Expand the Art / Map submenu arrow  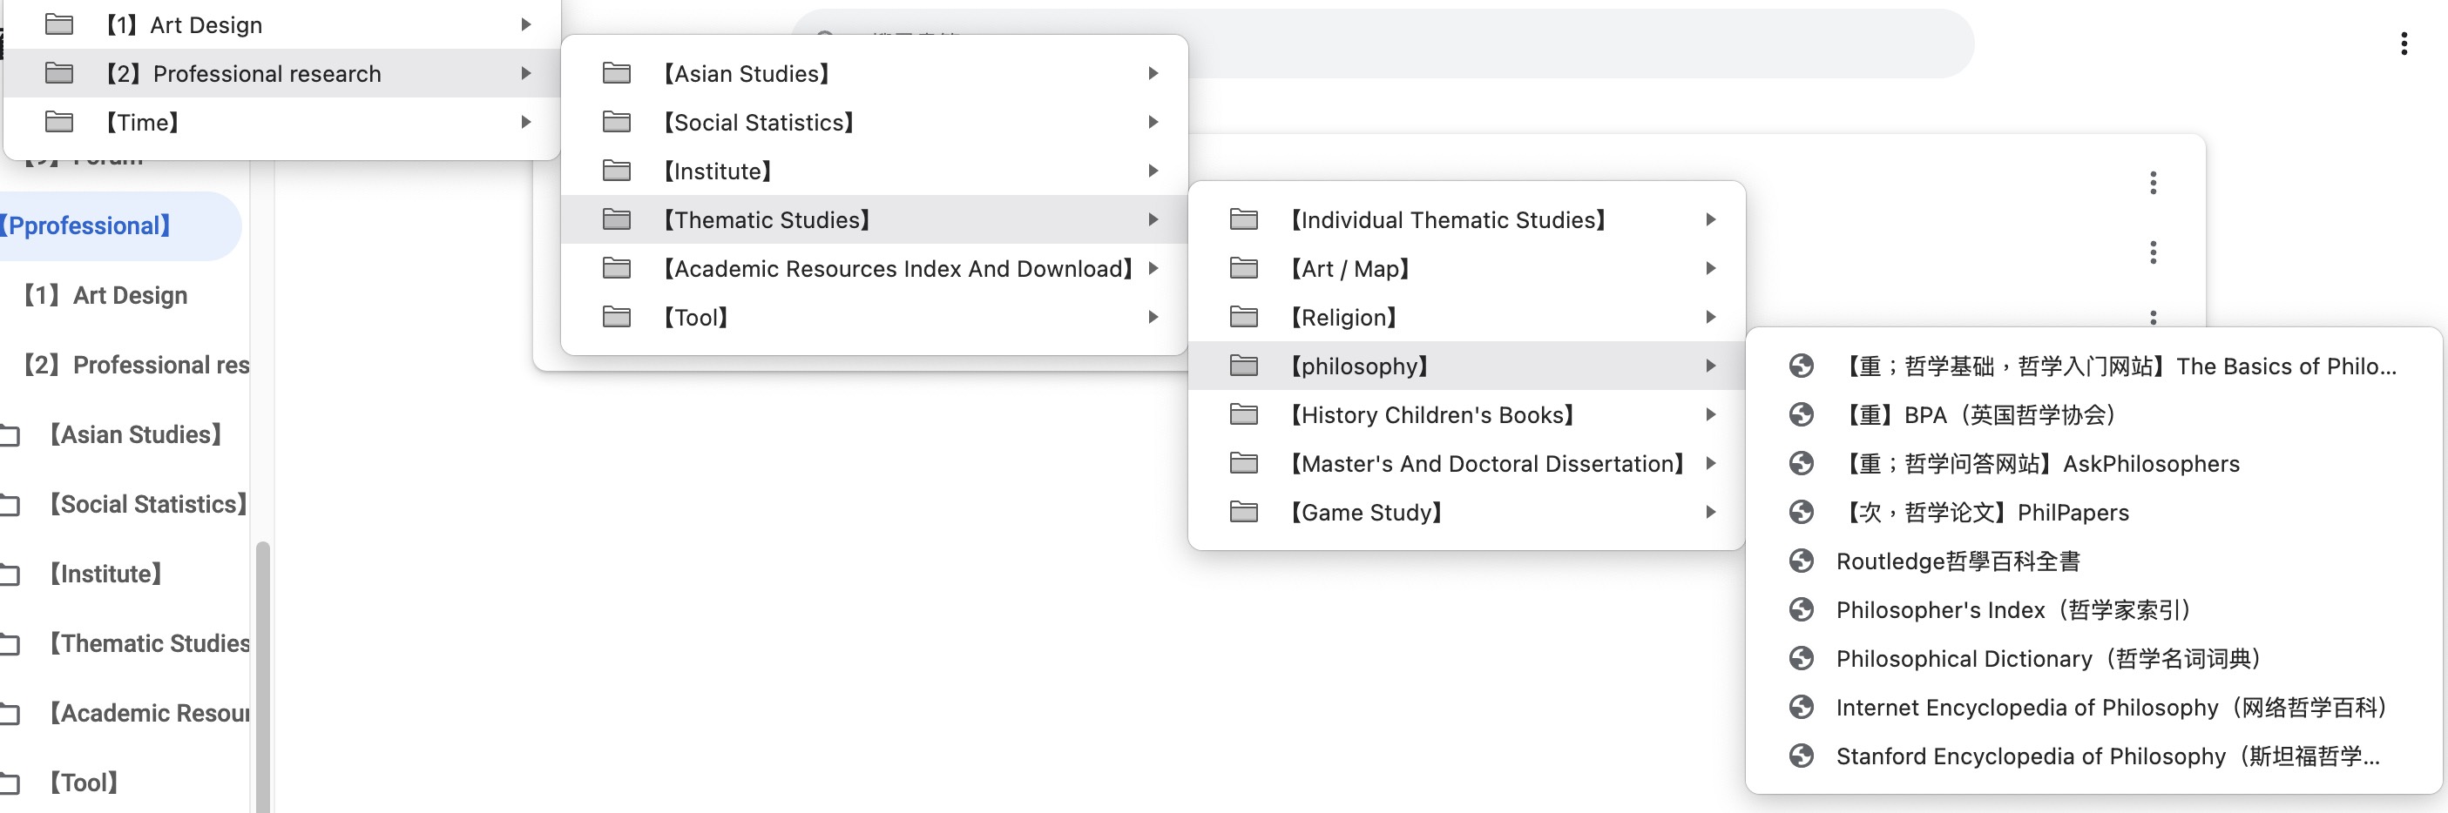pyautogui.click(x=1709, y=269)
